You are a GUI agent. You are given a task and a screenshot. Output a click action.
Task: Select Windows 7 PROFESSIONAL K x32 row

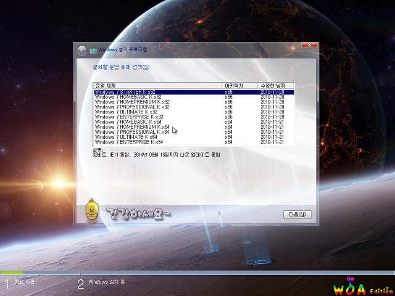click(x=194, y=107)
